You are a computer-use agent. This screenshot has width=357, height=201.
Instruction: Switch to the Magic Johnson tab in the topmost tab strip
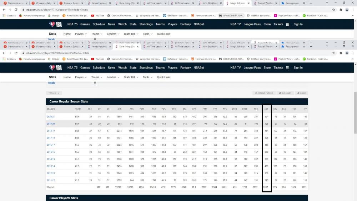tap(238, 3)
